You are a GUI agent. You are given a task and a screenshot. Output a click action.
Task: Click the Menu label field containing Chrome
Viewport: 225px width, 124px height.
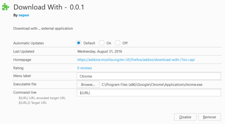click(149, 76)
